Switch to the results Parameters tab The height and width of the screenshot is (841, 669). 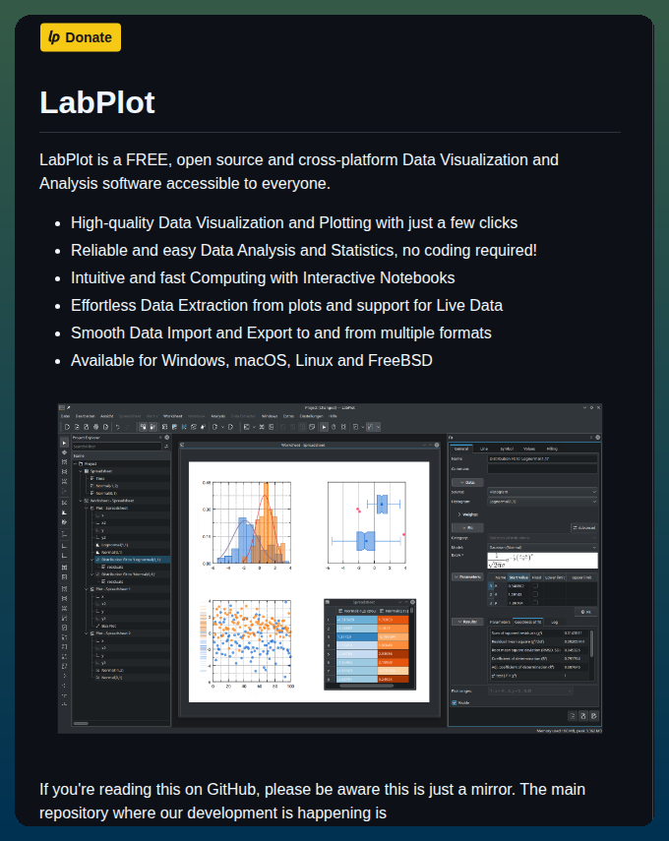500,623
